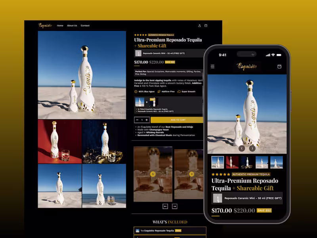Play the first video in the carousel

coord(153,174)
